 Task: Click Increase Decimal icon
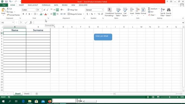click(99, 14)
